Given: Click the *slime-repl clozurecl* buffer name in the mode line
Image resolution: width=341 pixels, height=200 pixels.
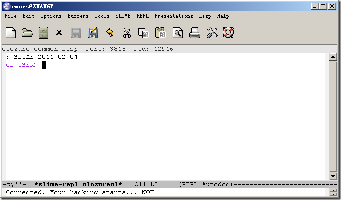Looking at the screenshot, I should click(x=78, y=184).
